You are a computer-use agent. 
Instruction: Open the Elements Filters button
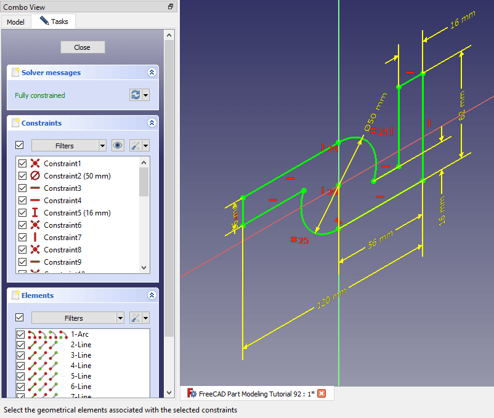74,318
